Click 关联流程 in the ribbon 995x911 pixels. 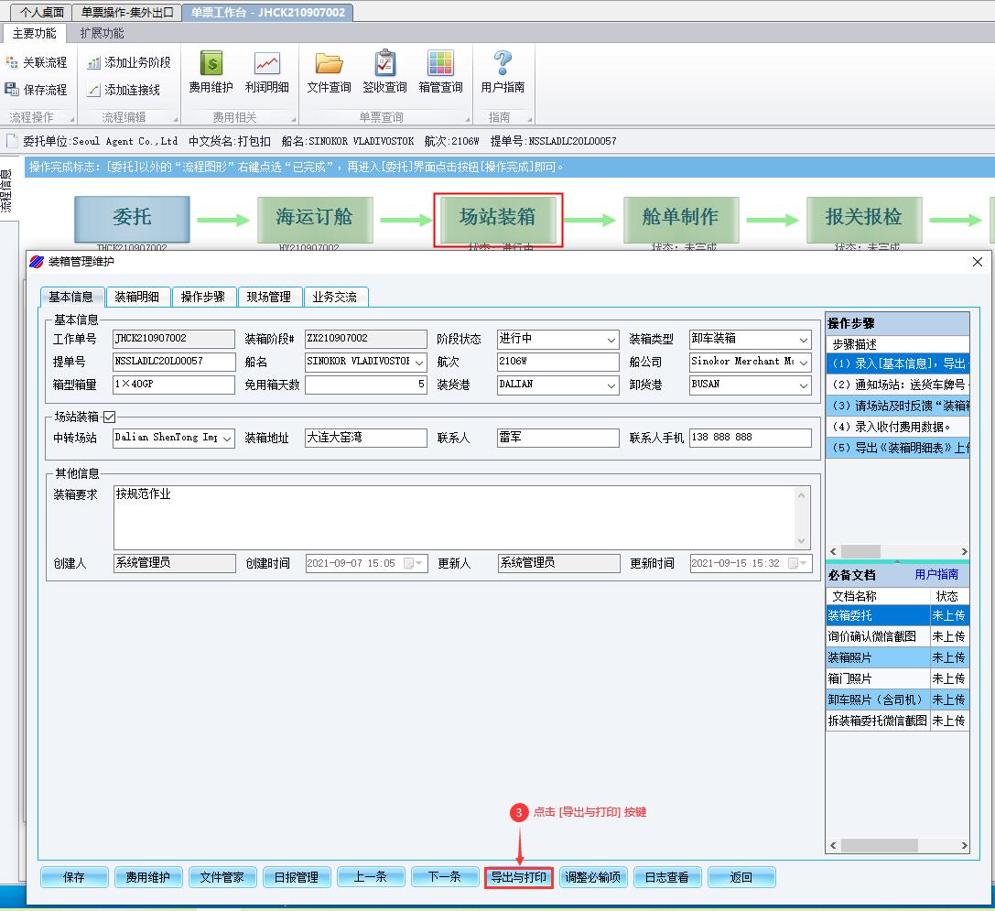click(x=37, y=62)
